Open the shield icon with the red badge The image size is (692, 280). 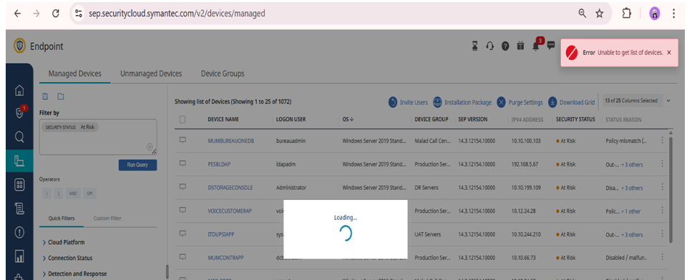pyautogui.click(x=19, y=113)
